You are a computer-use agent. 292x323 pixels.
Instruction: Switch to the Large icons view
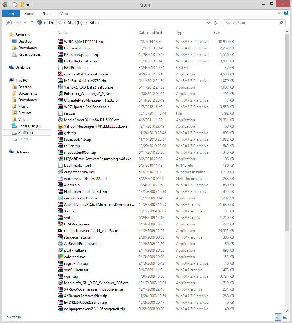pos(285,317)
